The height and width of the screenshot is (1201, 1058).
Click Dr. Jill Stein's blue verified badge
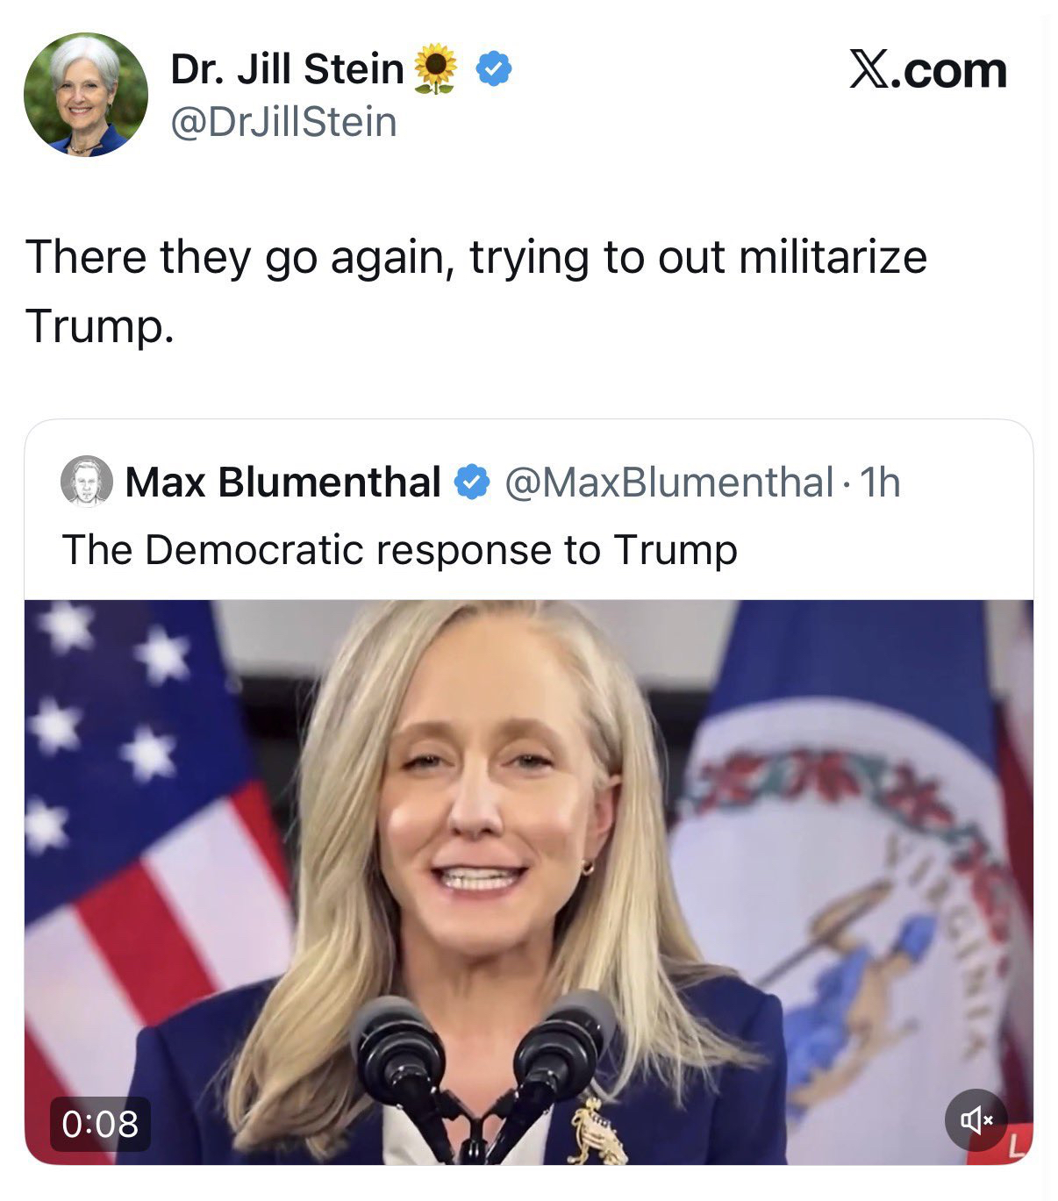[494, 69]
